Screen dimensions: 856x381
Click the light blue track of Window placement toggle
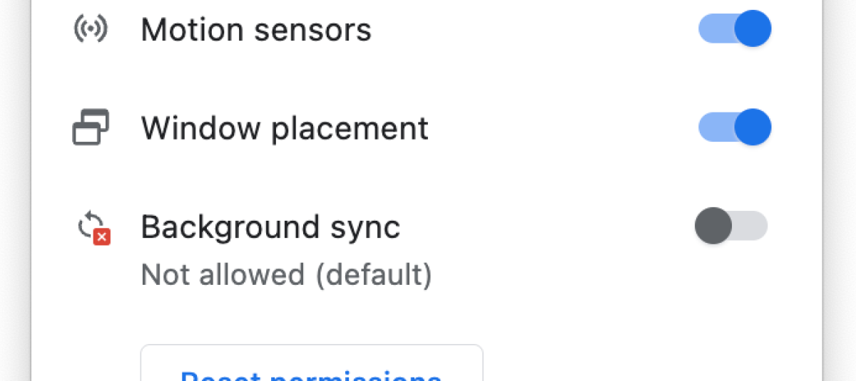(x=713, y=127)
